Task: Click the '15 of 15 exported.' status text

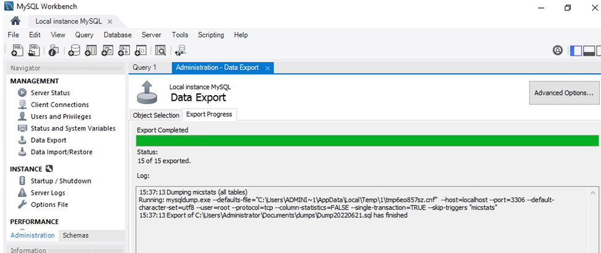Action: (x=164, y=161)
